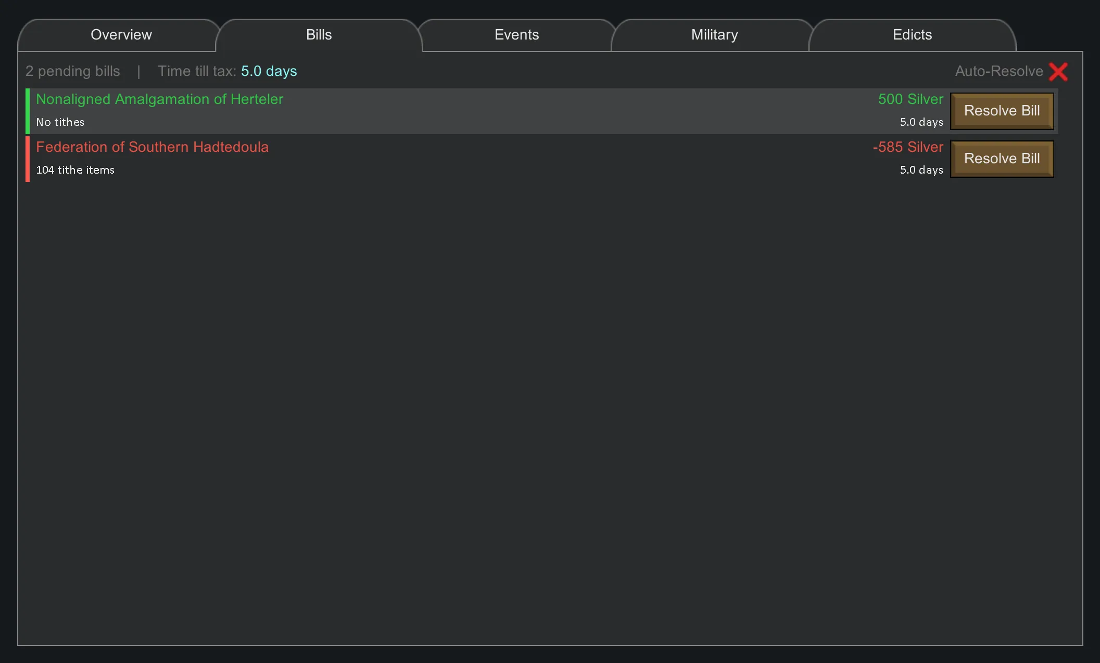Screen dimensions: 1100x663
Task: Click the -585 Silver amount
Action: [x=907, y=147]
